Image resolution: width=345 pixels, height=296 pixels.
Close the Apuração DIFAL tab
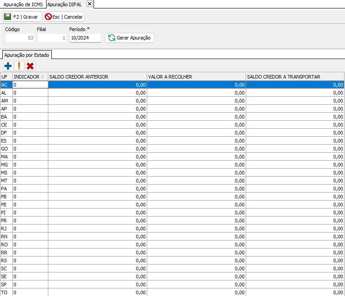[x=89, y=4]
